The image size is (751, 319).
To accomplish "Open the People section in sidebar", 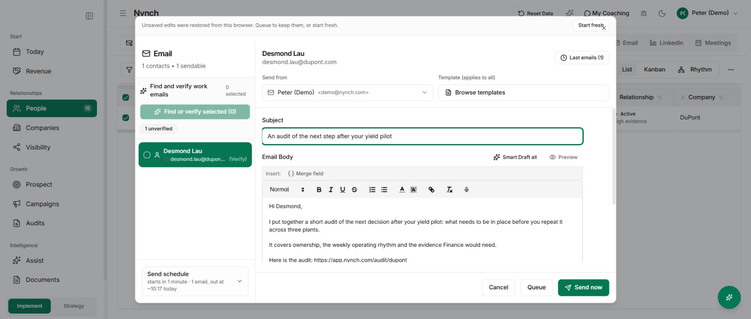I will tap(52, 109).
